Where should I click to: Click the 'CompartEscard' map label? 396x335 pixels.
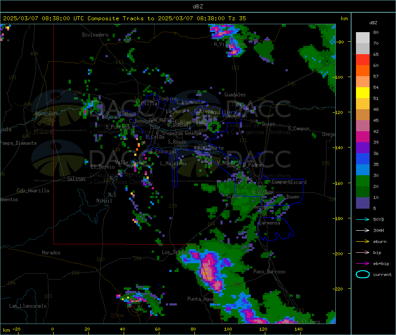[290, 182]
